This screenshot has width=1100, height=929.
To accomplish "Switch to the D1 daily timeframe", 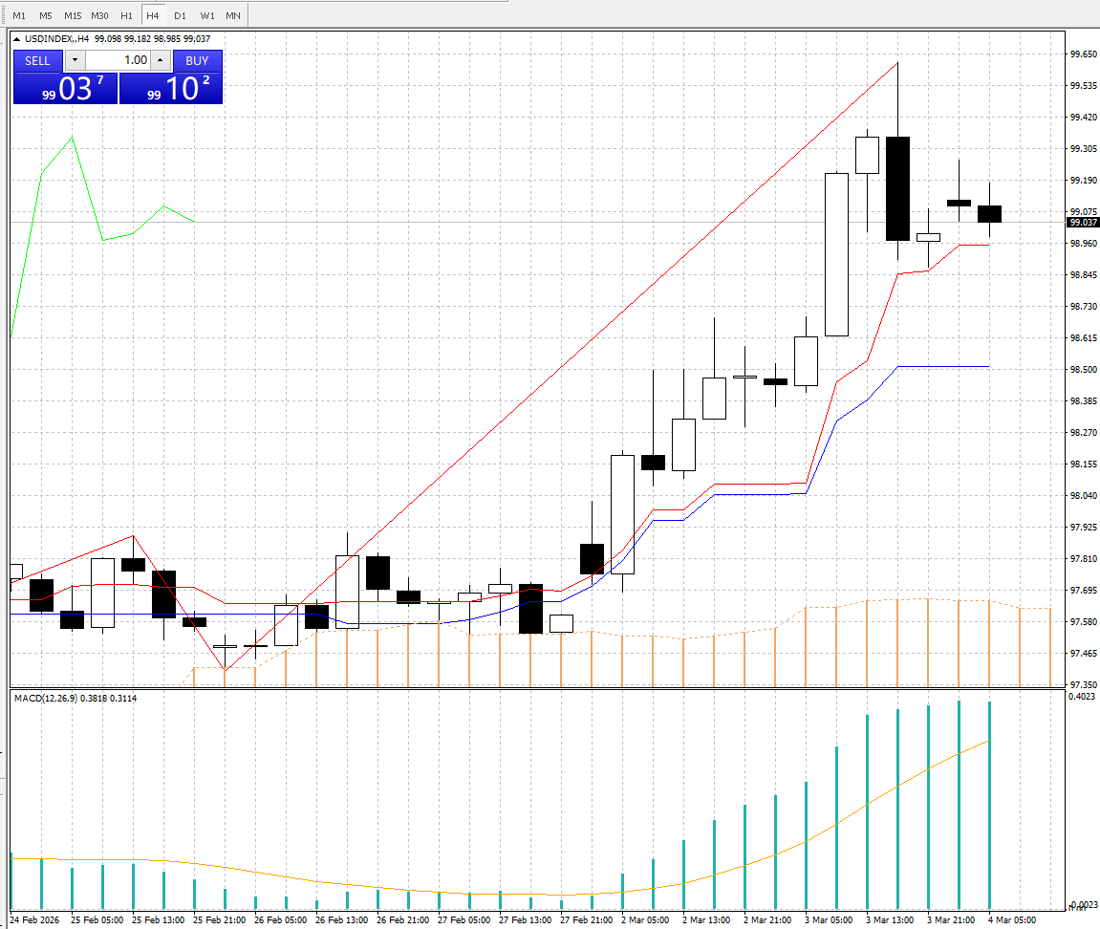I will [x=180, y=15].
